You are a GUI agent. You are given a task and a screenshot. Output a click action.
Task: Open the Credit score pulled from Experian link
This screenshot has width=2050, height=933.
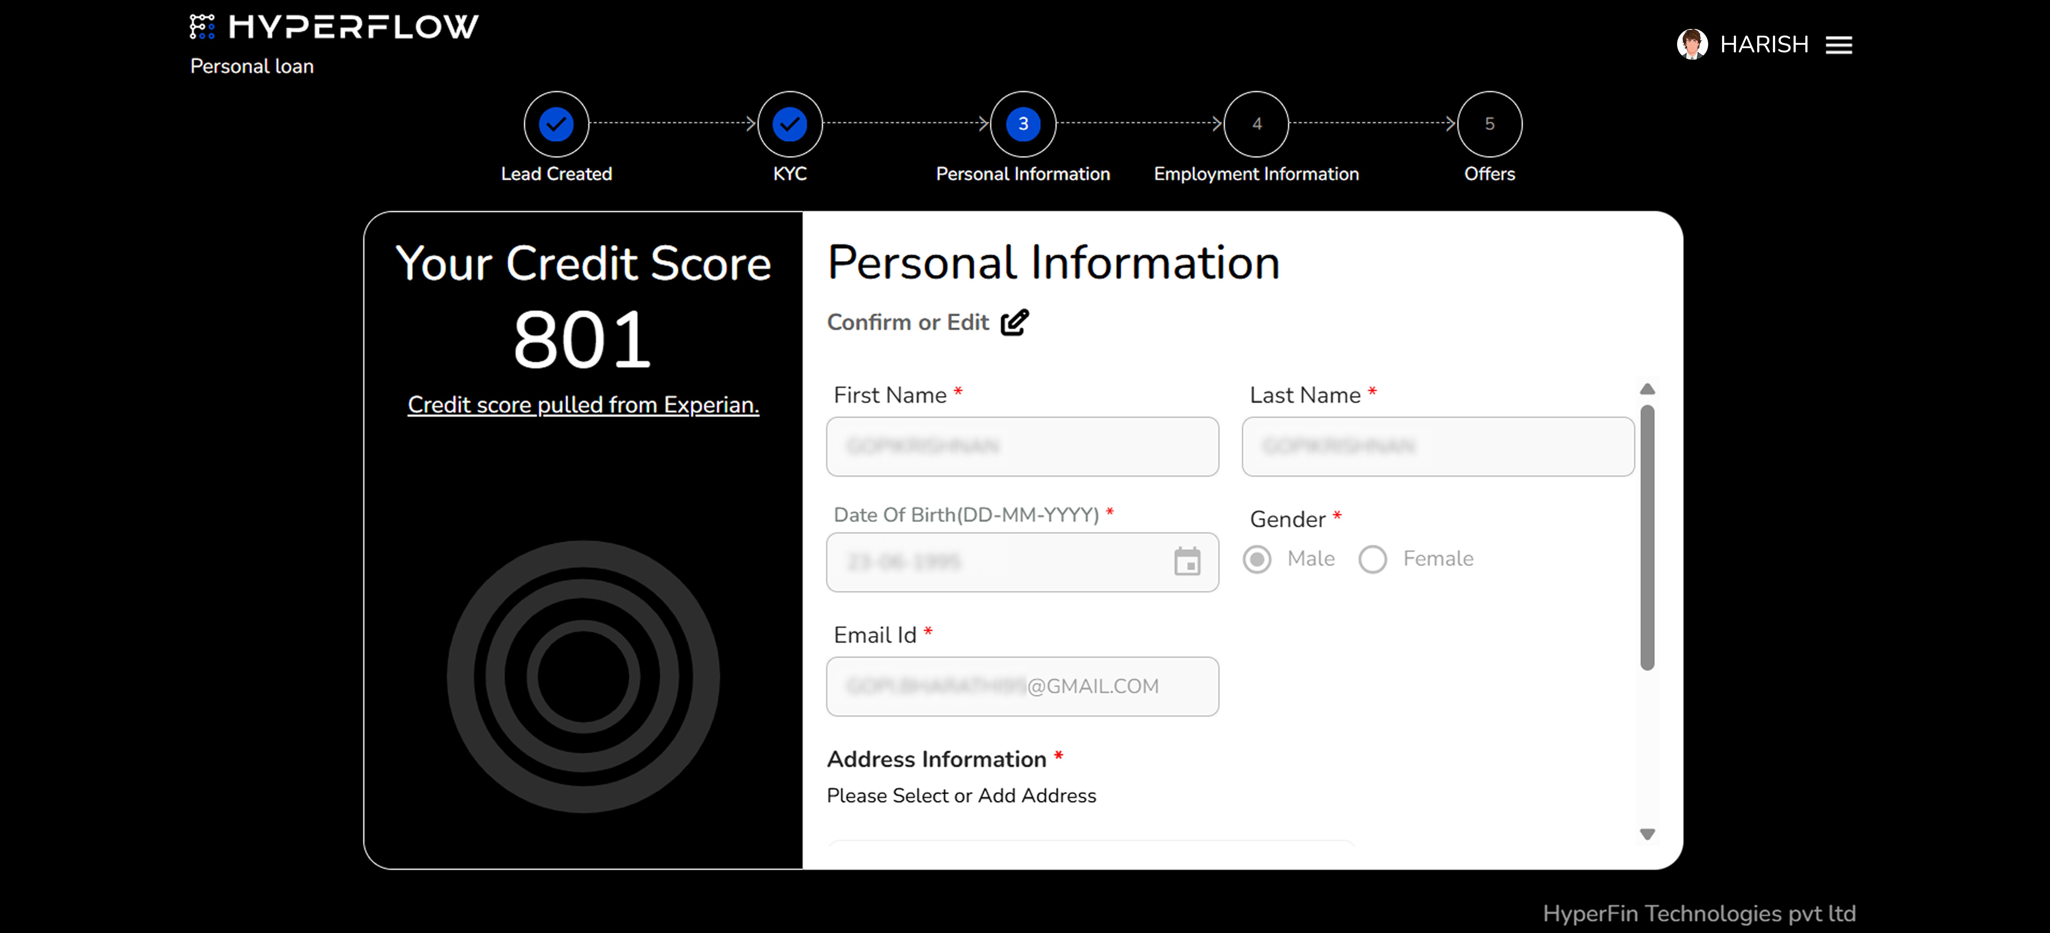[583, 405]
